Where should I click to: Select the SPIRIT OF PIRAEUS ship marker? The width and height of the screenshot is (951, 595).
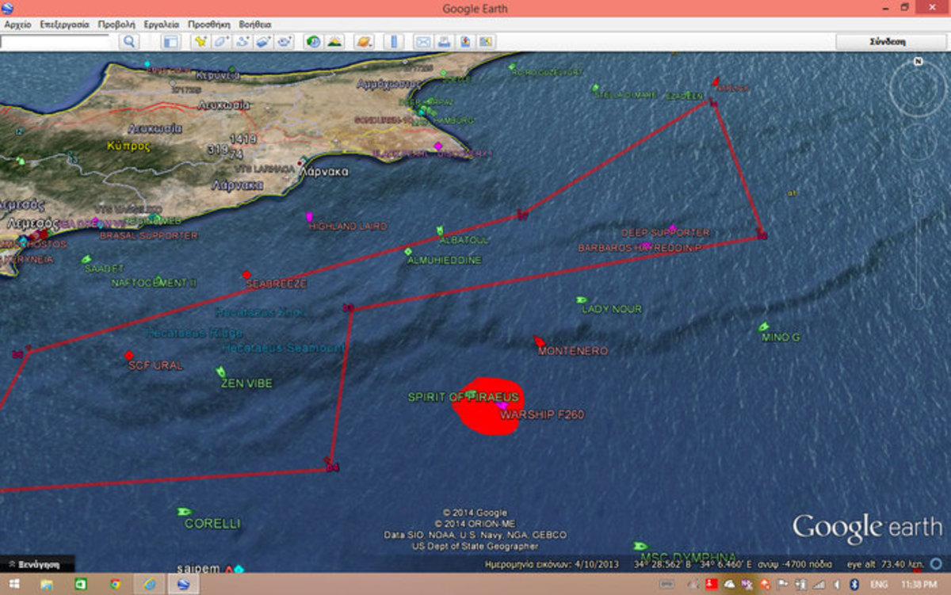click(471, 394)
